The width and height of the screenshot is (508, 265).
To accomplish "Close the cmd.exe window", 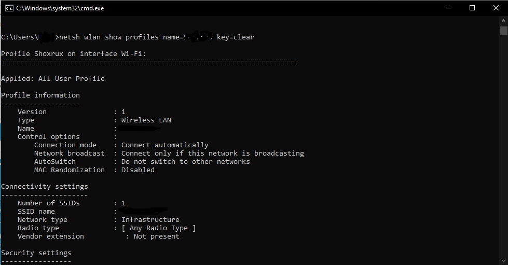I will (496, 8).
